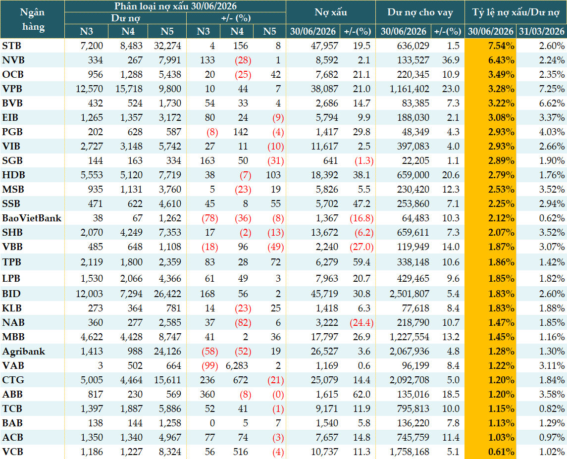Select the 'Dư nợ' sub-header cell
This screenshot has height=459, width=567.
(125, 18)
